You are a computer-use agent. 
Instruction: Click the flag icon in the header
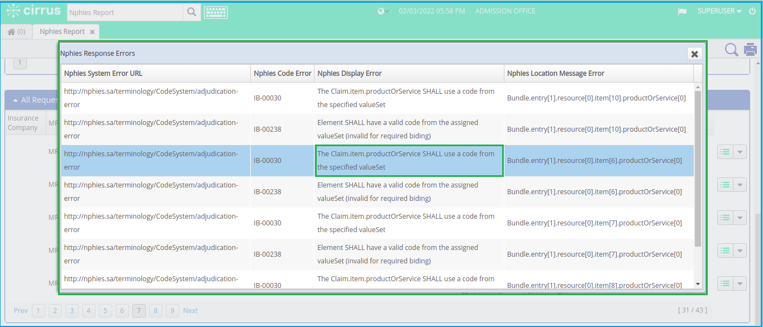[x=682, y=10]
